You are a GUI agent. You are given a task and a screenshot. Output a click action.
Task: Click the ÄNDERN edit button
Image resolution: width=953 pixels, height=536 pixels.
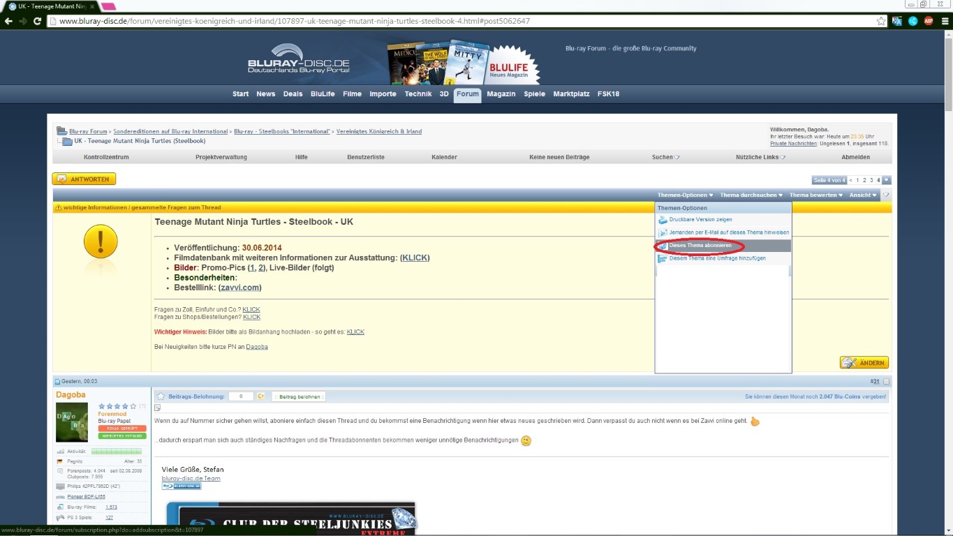[x=864, y=363]
